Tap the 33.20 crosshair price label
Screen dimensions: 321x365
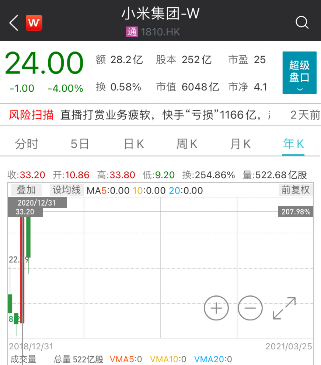point(25,212)
